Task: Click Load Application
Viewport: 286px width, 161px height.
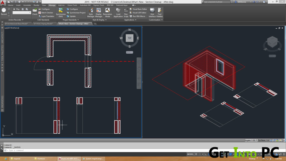Action: (x=118, y=13)
